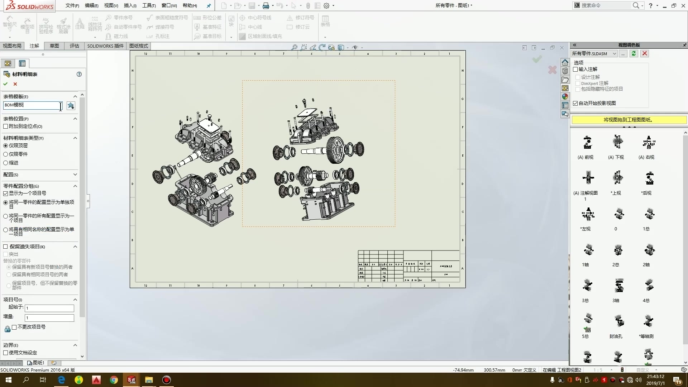
Task: Enable 保留遗失项目 checkbox
Action: [x=5, y=247]
